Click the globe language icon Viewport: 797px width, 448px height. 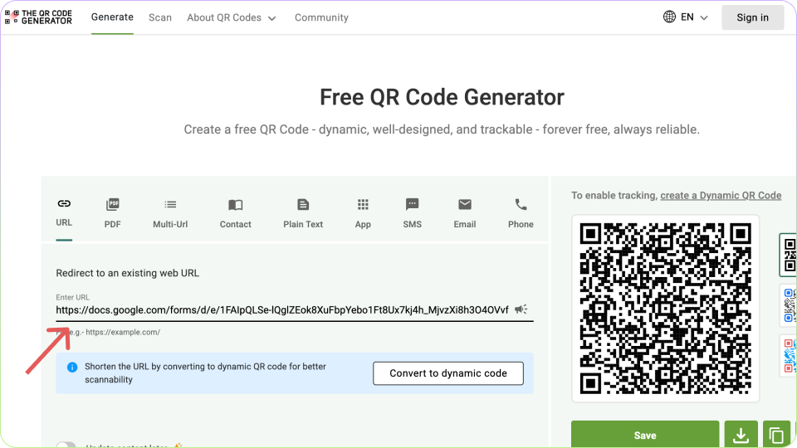(669, 17)
